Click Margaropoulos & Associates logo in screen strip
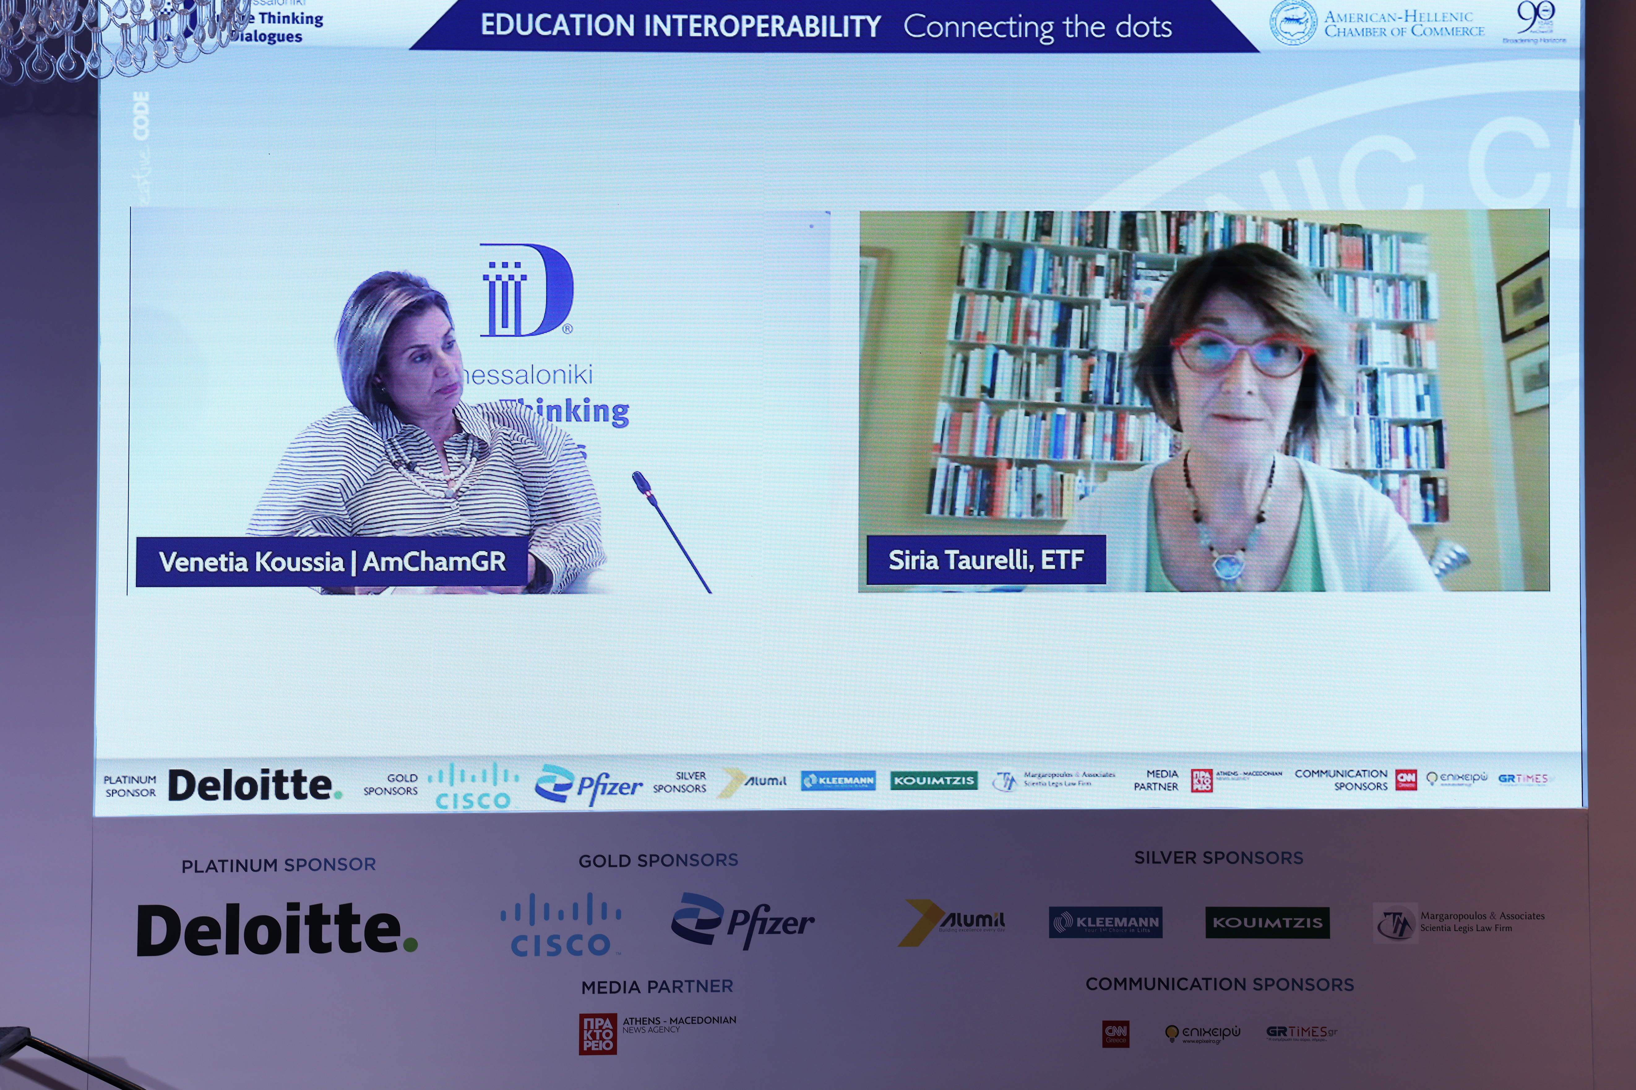 [1053, 780]
